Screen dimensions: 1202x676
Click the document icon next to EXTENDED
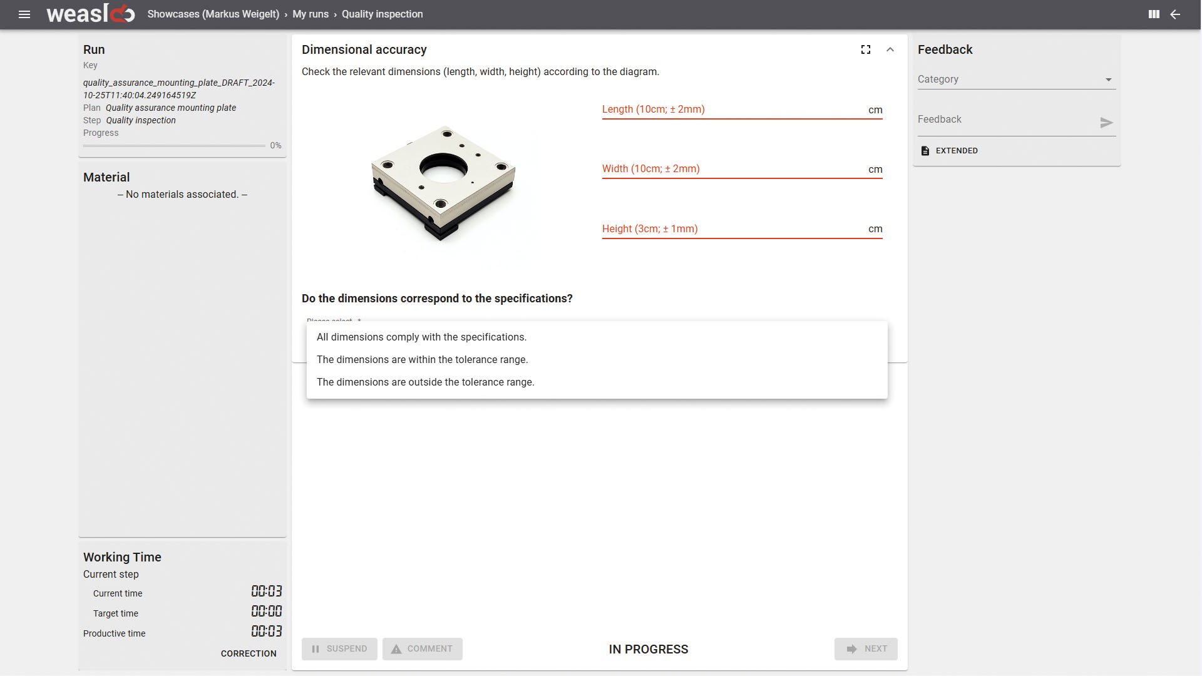(925, 150)
